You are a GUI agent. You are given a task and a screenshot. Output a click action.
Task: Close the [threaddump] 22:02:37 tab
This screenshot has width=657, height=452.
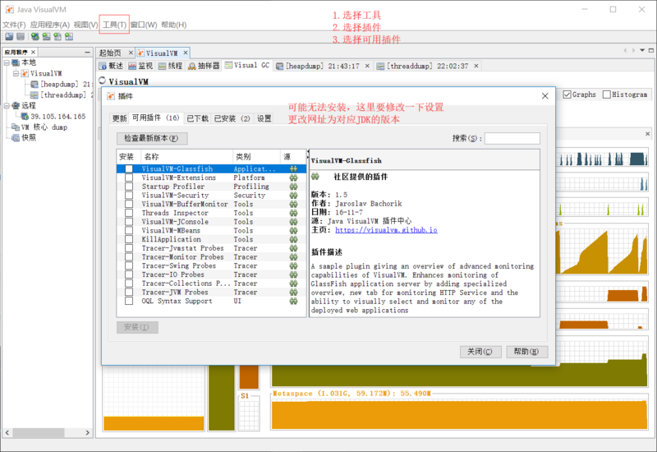(x=476, y=66)
